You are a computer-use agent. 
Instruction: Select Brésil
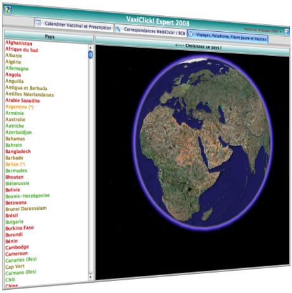[x=11, y=215]
